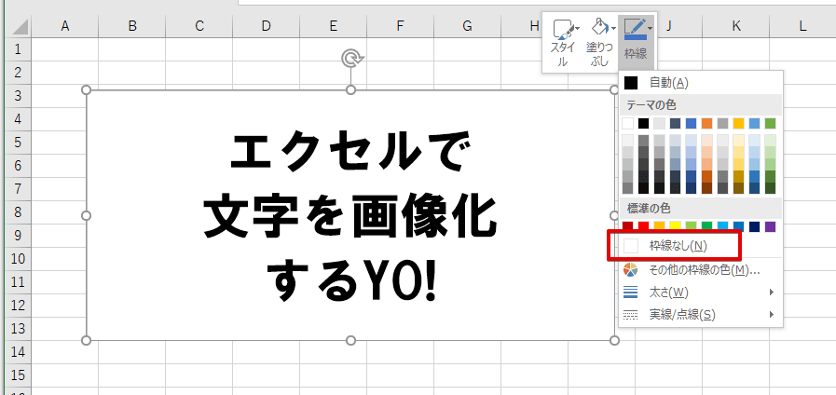This screenshot has width=836, height=395.
Task: Click the text するYO! in the text box
Action: tap(350, 281)
